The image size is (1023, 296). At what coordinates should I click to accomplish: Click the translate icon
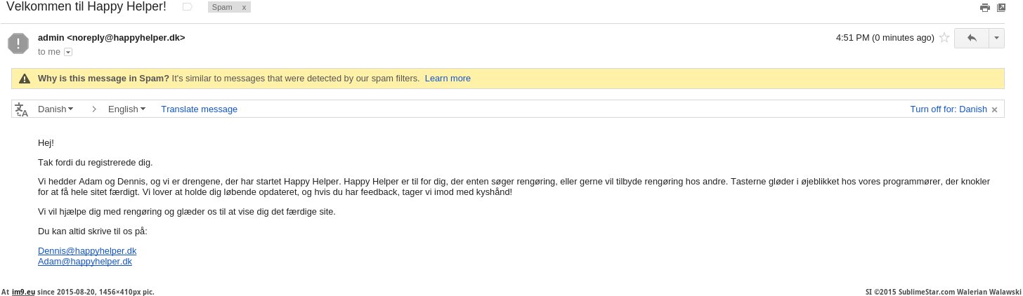(x=22, y=109)
